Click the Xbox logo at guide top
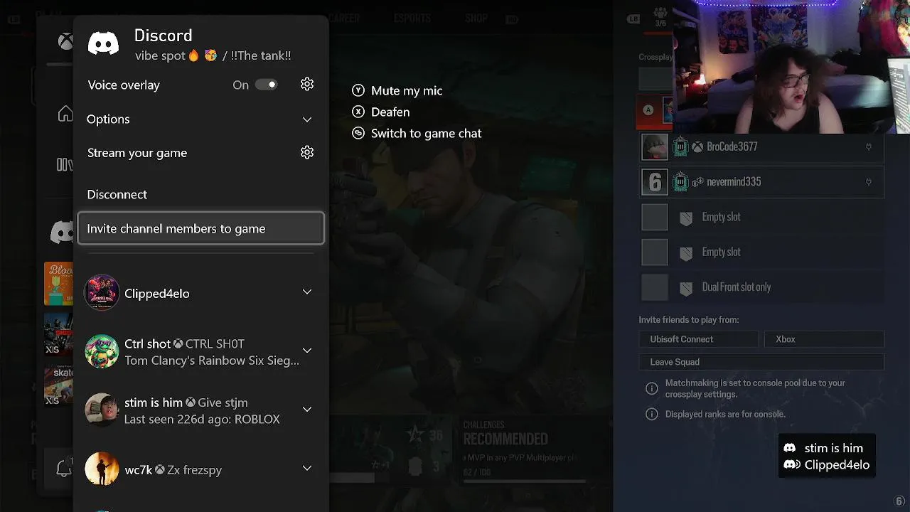 click(x=65, y=42)
